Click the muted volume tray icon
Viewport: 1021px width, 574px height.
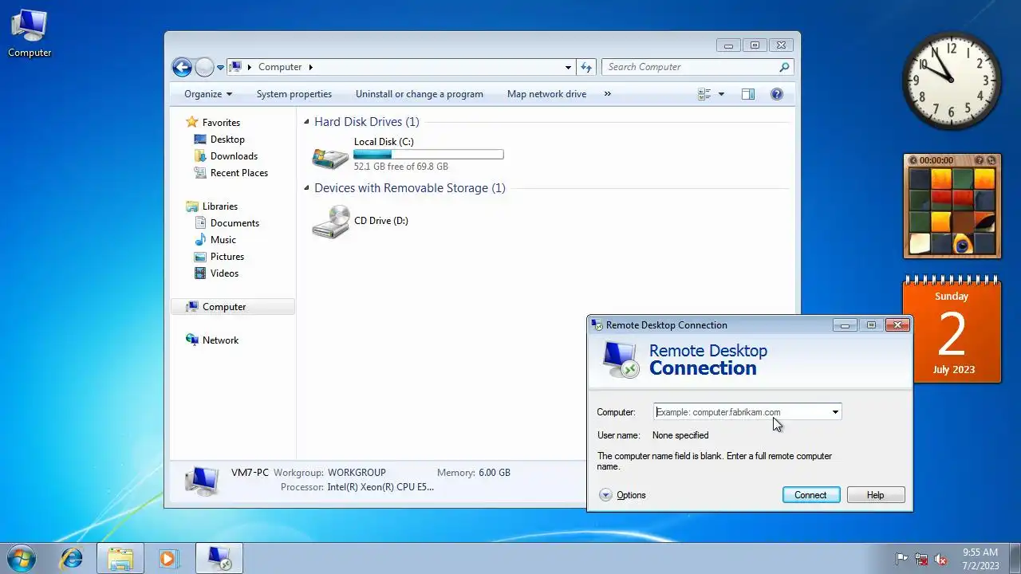click(x=940, y=559)
